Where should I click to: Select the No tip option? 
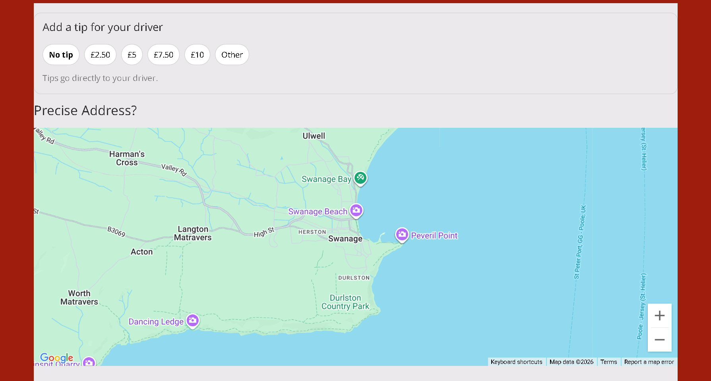61,54
